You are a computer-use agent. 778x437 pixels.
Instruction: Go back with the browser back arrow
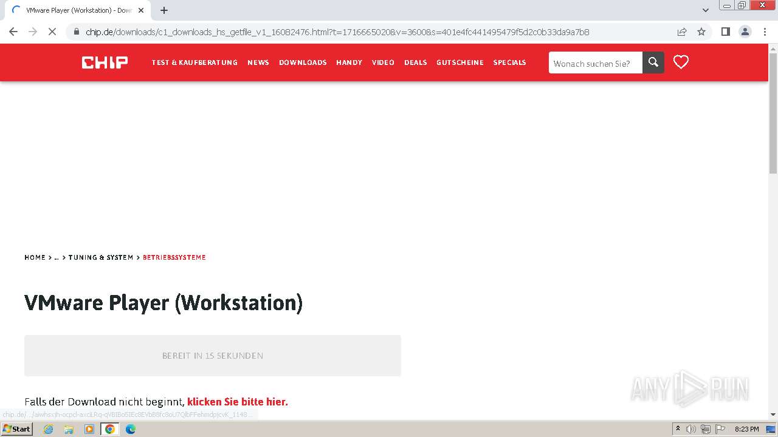click(x=13, y=32)
